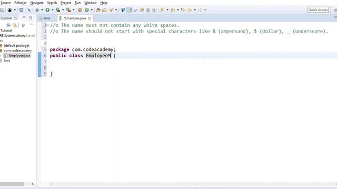Open the Search menu
Viewport: 337px width, 189px height.
[52, 3]
